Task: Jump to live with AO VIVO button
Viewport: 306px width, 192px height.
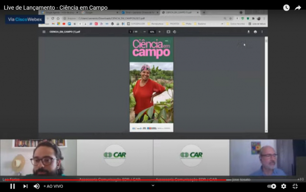Action: pos(53,186)
